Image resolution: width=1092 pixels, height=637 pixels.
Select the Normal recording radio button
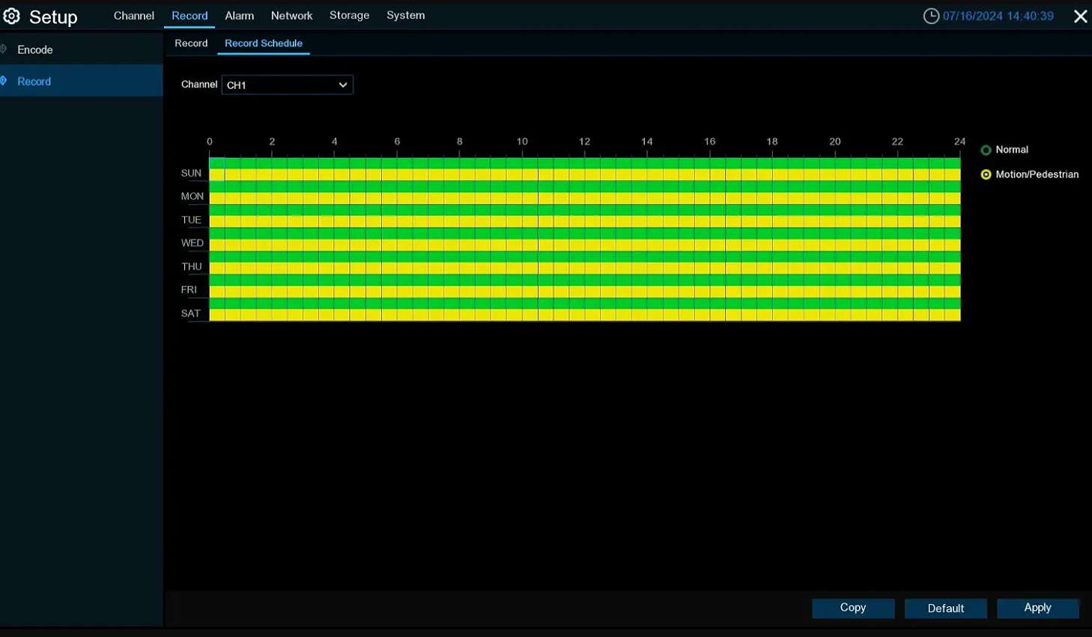pyautogui.click(x=986, y=150)
